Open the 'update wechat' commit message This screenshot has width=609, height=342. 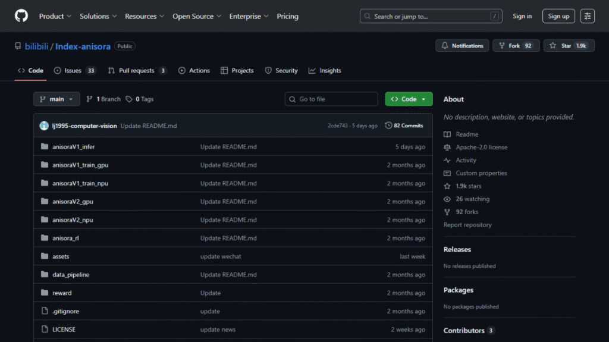221,256
